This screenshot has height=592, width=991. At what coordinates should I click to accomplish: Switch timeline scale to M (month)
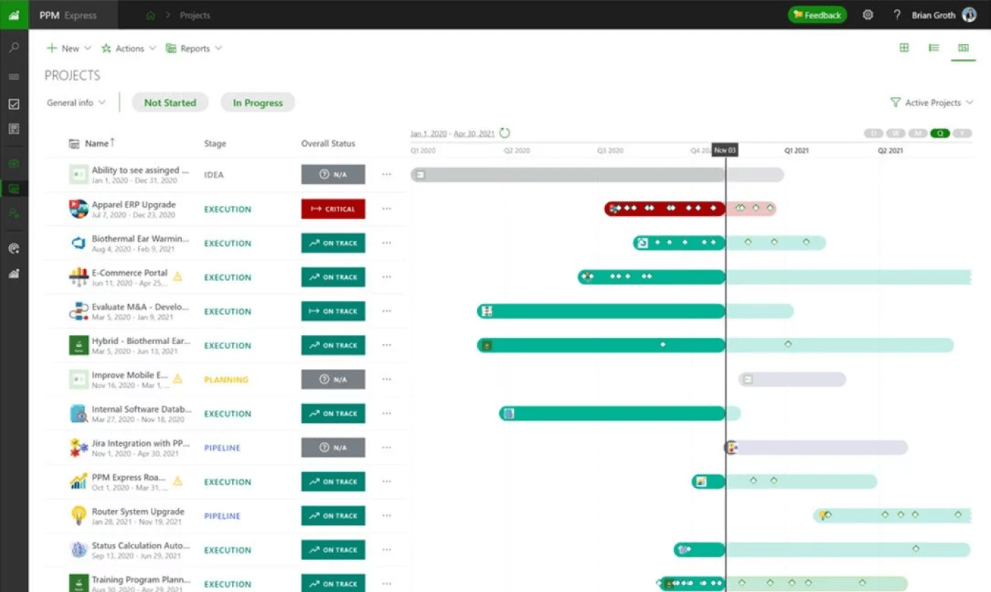coord(917,133)
